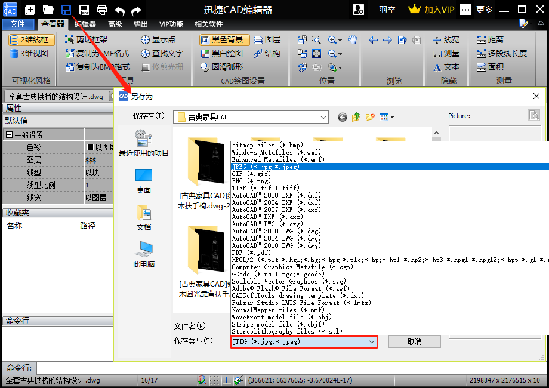Open the 相关软件 tab
The image size is (549, 388).
pyautogui.click(x=209, y=24)
